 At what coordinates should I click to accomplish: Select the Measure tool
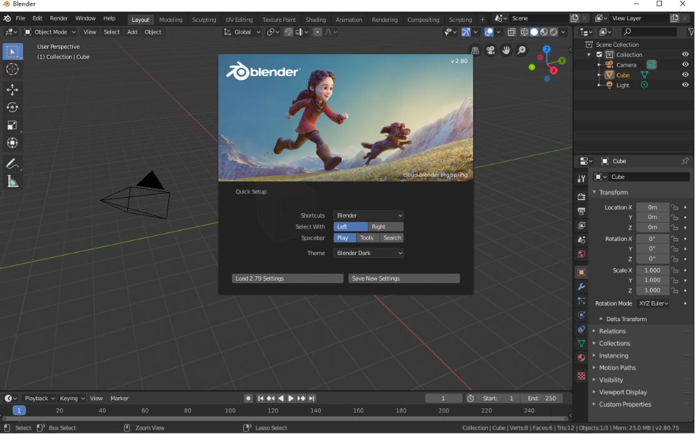[12, 181]
